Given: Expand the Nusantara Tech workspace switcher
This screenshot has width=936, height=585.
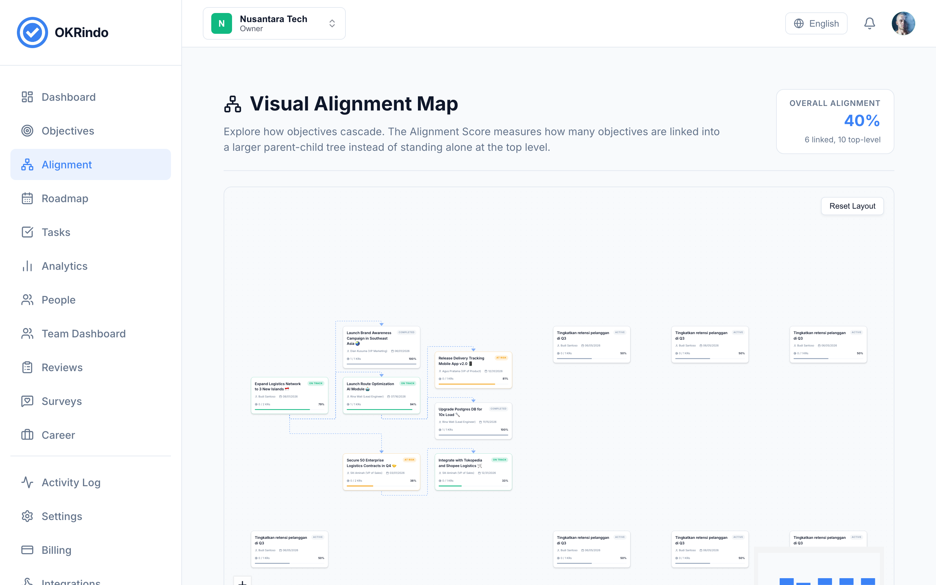Looking at the screenshot, I should coord(274,24).
